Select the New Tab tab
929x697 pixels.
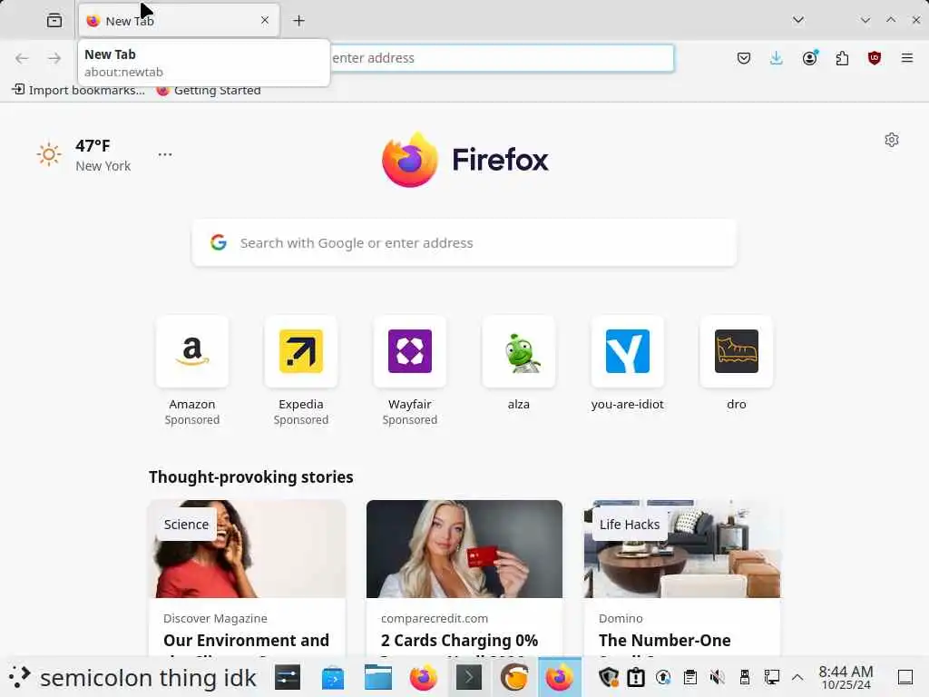coord(179,21)
